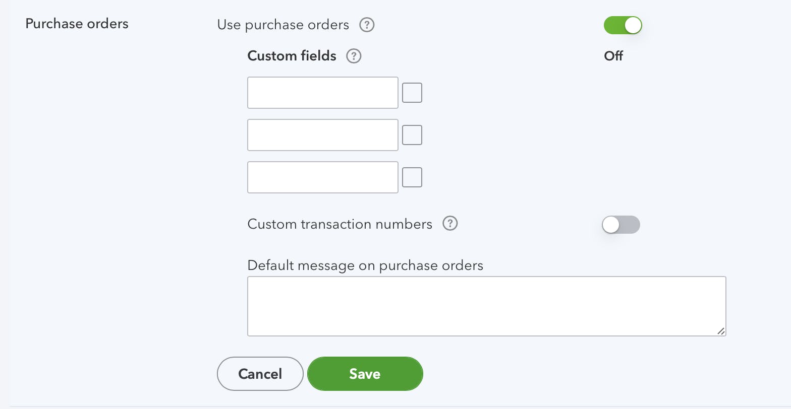Focus the third custom field input
The height and width of the screenshot is (409, 791).
[322, 177]
